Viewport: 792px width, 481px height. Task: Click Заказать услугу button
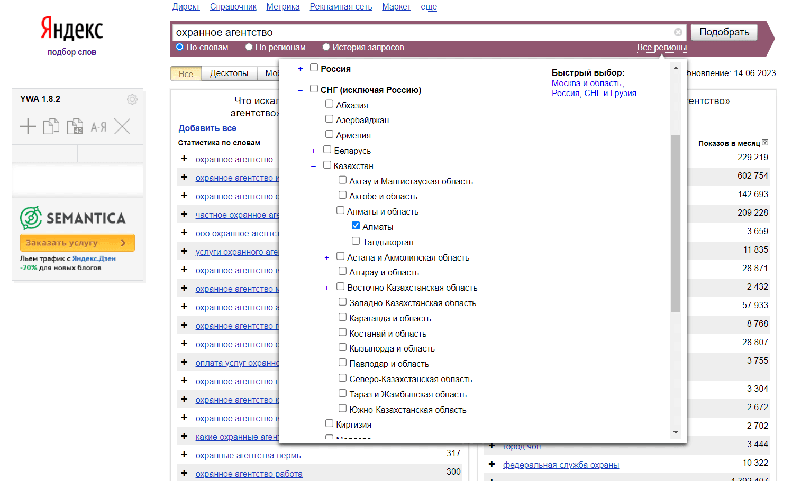77,243
